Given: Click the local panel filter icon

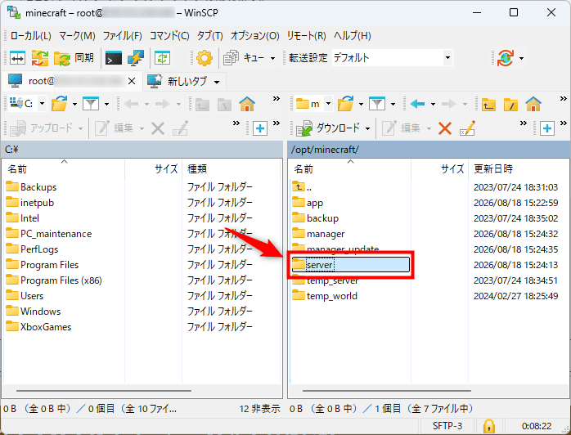Looking at the screenshot, I should [91, 104].
